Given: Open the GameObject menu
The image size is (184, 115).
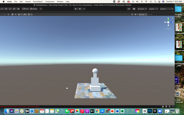Looking at the screenshot, I should coord(38,1).
